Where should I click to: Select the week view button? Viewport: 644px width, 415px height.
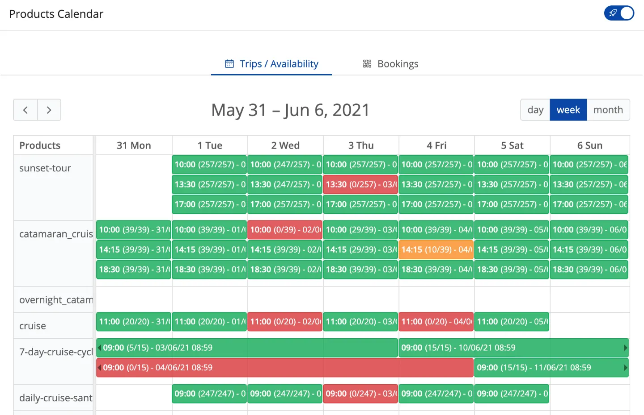click(568, 110)
